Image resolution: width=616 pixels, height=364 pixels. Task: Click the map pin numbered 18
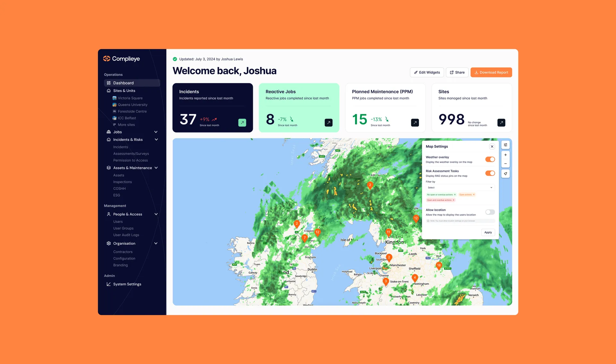point(439,266)
